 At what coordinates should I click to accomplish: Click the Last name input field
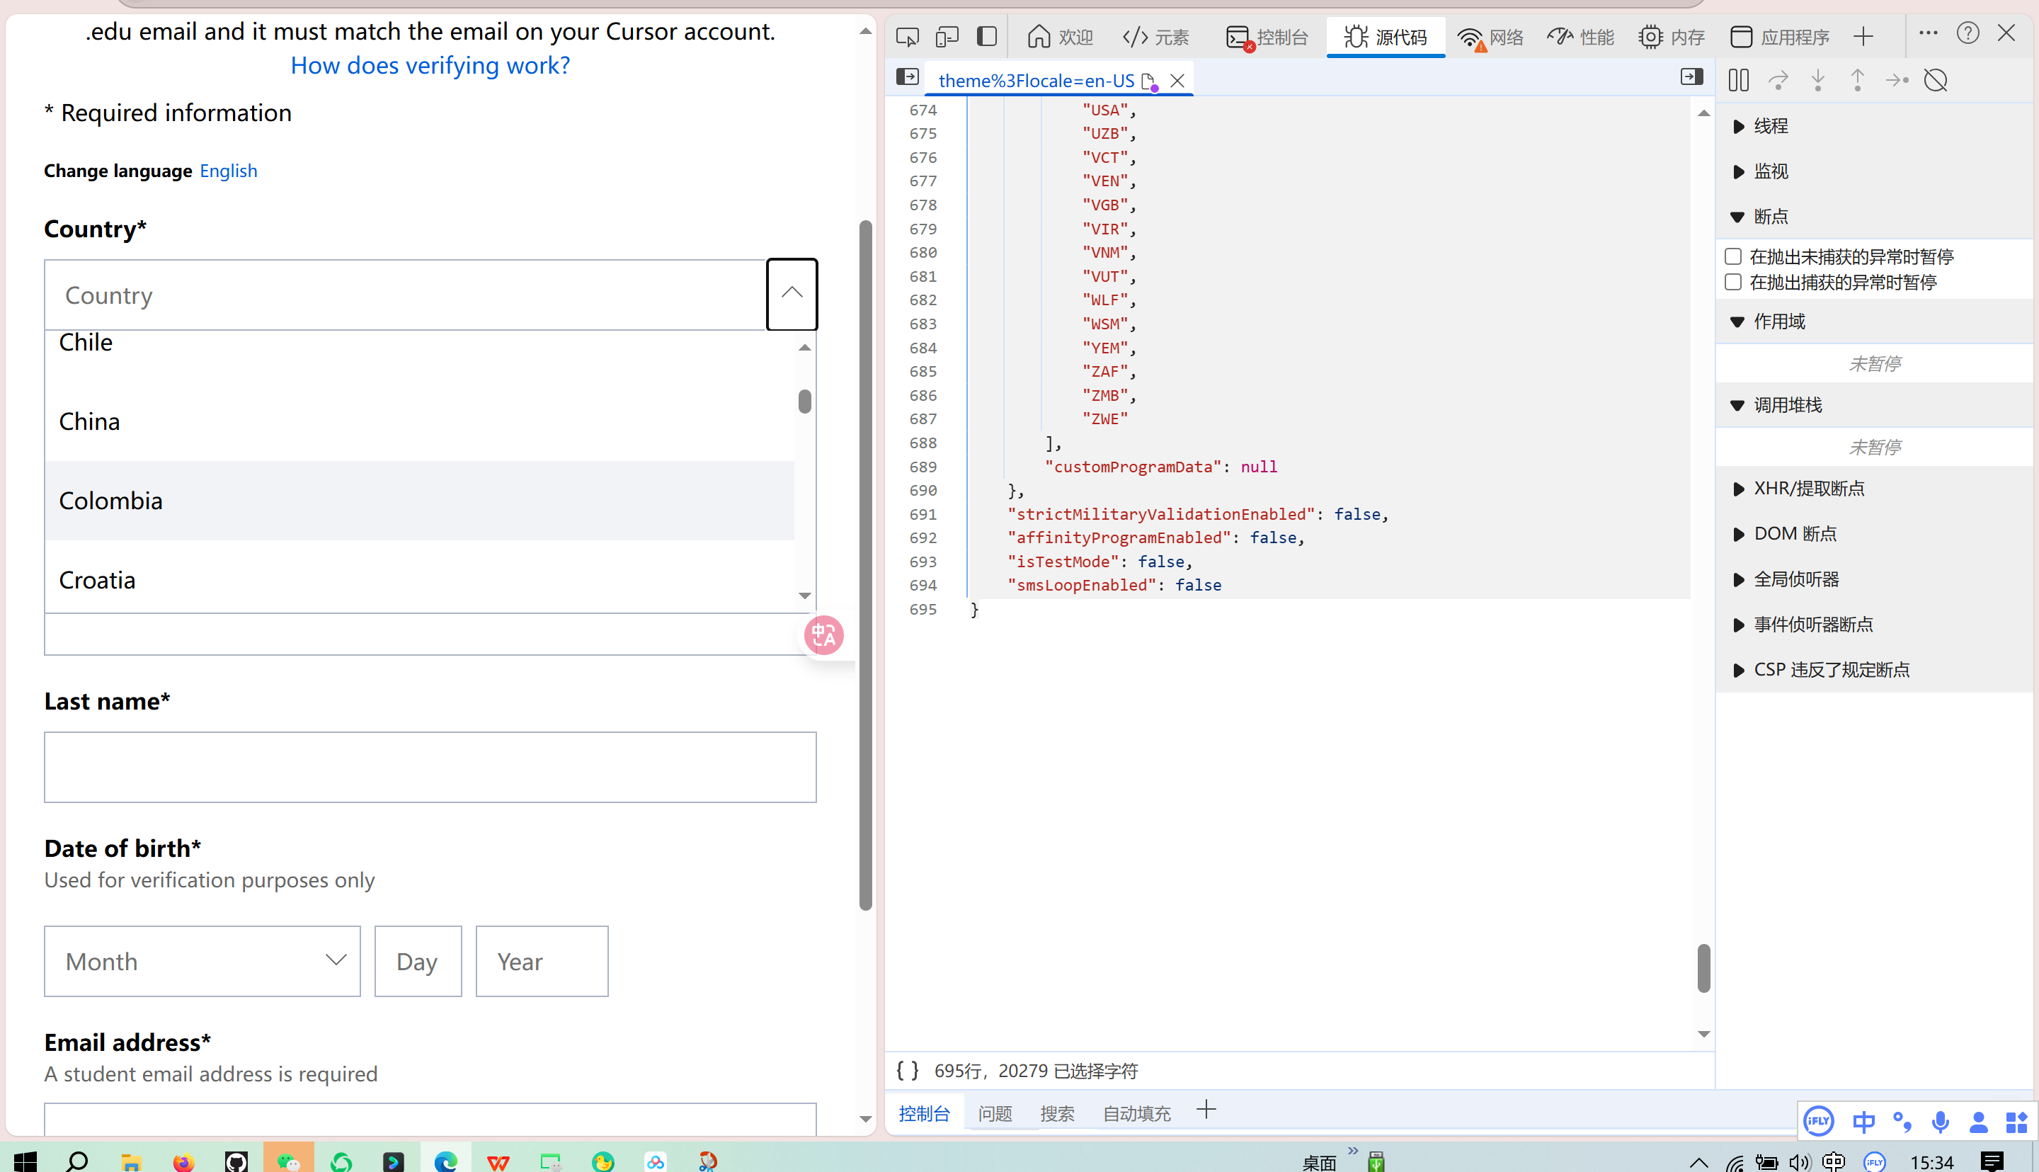(430, 767)
